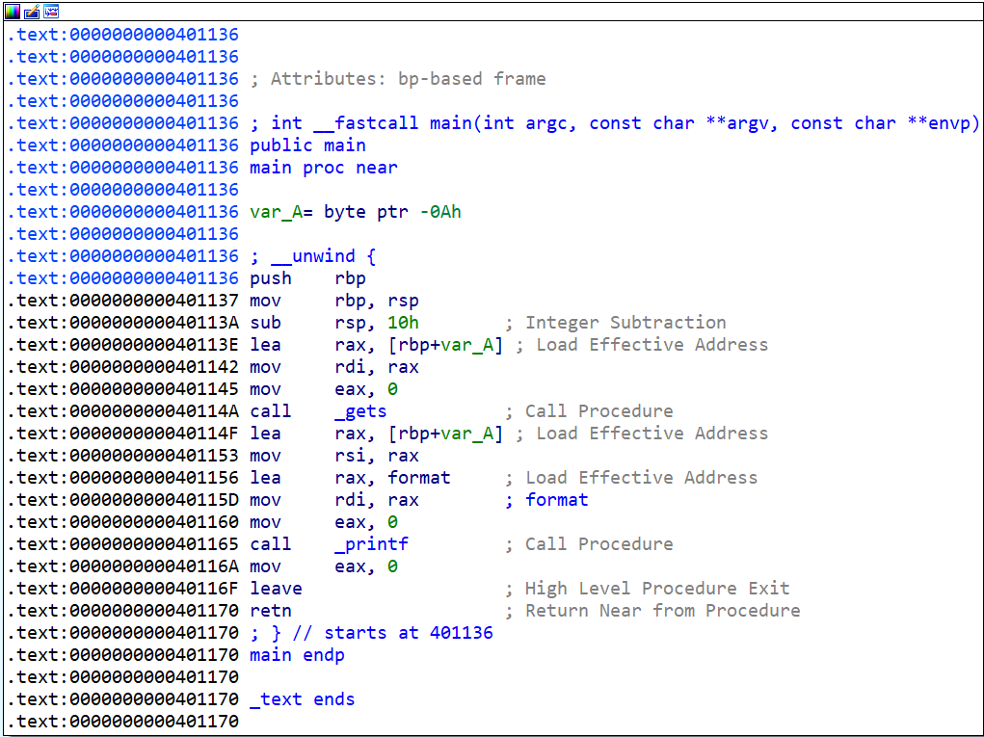984x737 pixels.
Task: Click the zero operand at address 401145
Action: pos(392,389)
